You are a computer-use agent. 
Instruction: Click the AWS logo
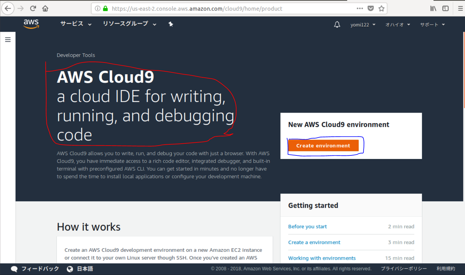(x=31, y=24)
